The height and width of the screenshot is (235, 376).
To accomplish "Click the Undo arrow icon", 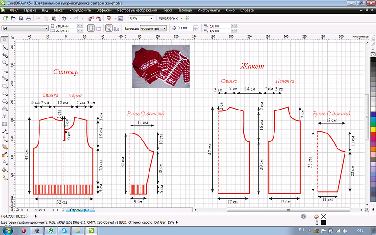I will point(64,18).
